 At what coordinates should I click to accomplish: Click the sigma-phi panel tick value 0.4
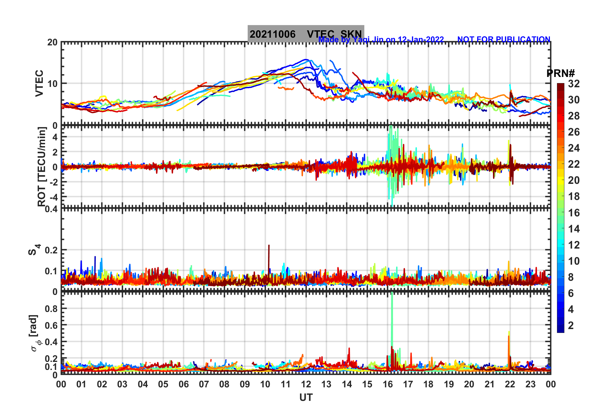[51, 342]
